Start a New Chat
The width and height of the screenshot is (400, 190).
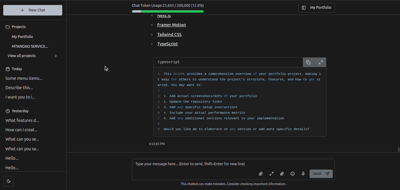[33, 10]
